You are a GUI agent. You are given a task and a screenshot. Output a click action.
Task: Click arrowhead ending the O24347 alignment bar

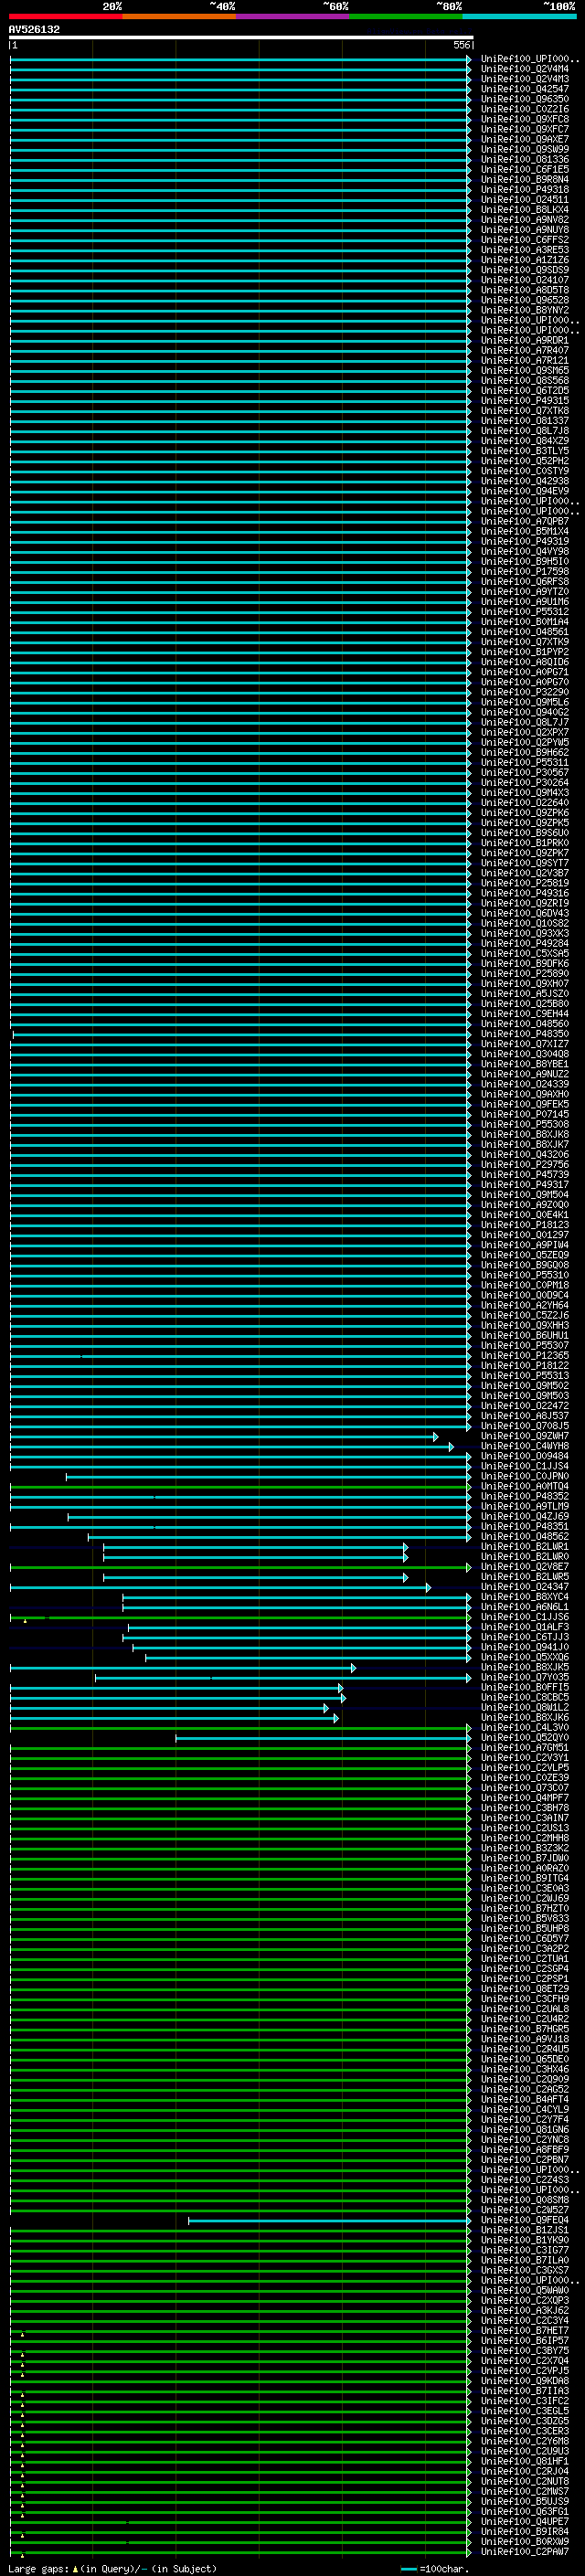click(x=428, y=1587)
